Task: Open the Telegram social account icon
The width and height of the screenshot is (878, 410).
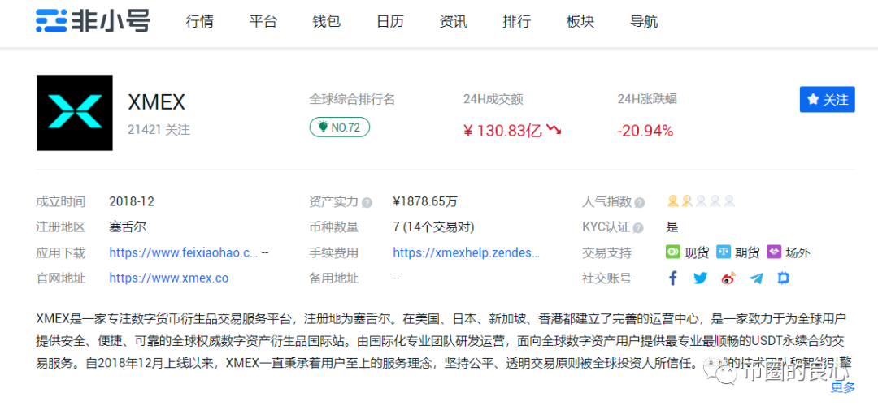Action: click(756, 278)
